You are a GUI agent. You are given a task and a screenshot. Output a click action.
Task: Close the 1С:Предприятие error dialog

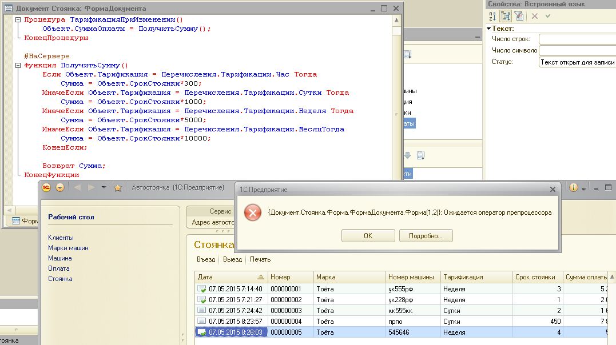(x=553, y=190)
